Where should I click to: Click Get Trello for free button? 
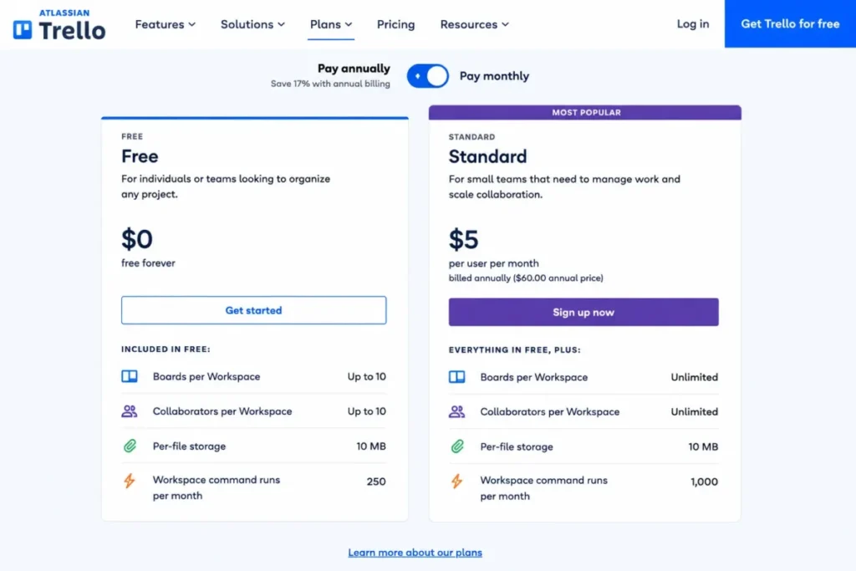click(790, 23)
